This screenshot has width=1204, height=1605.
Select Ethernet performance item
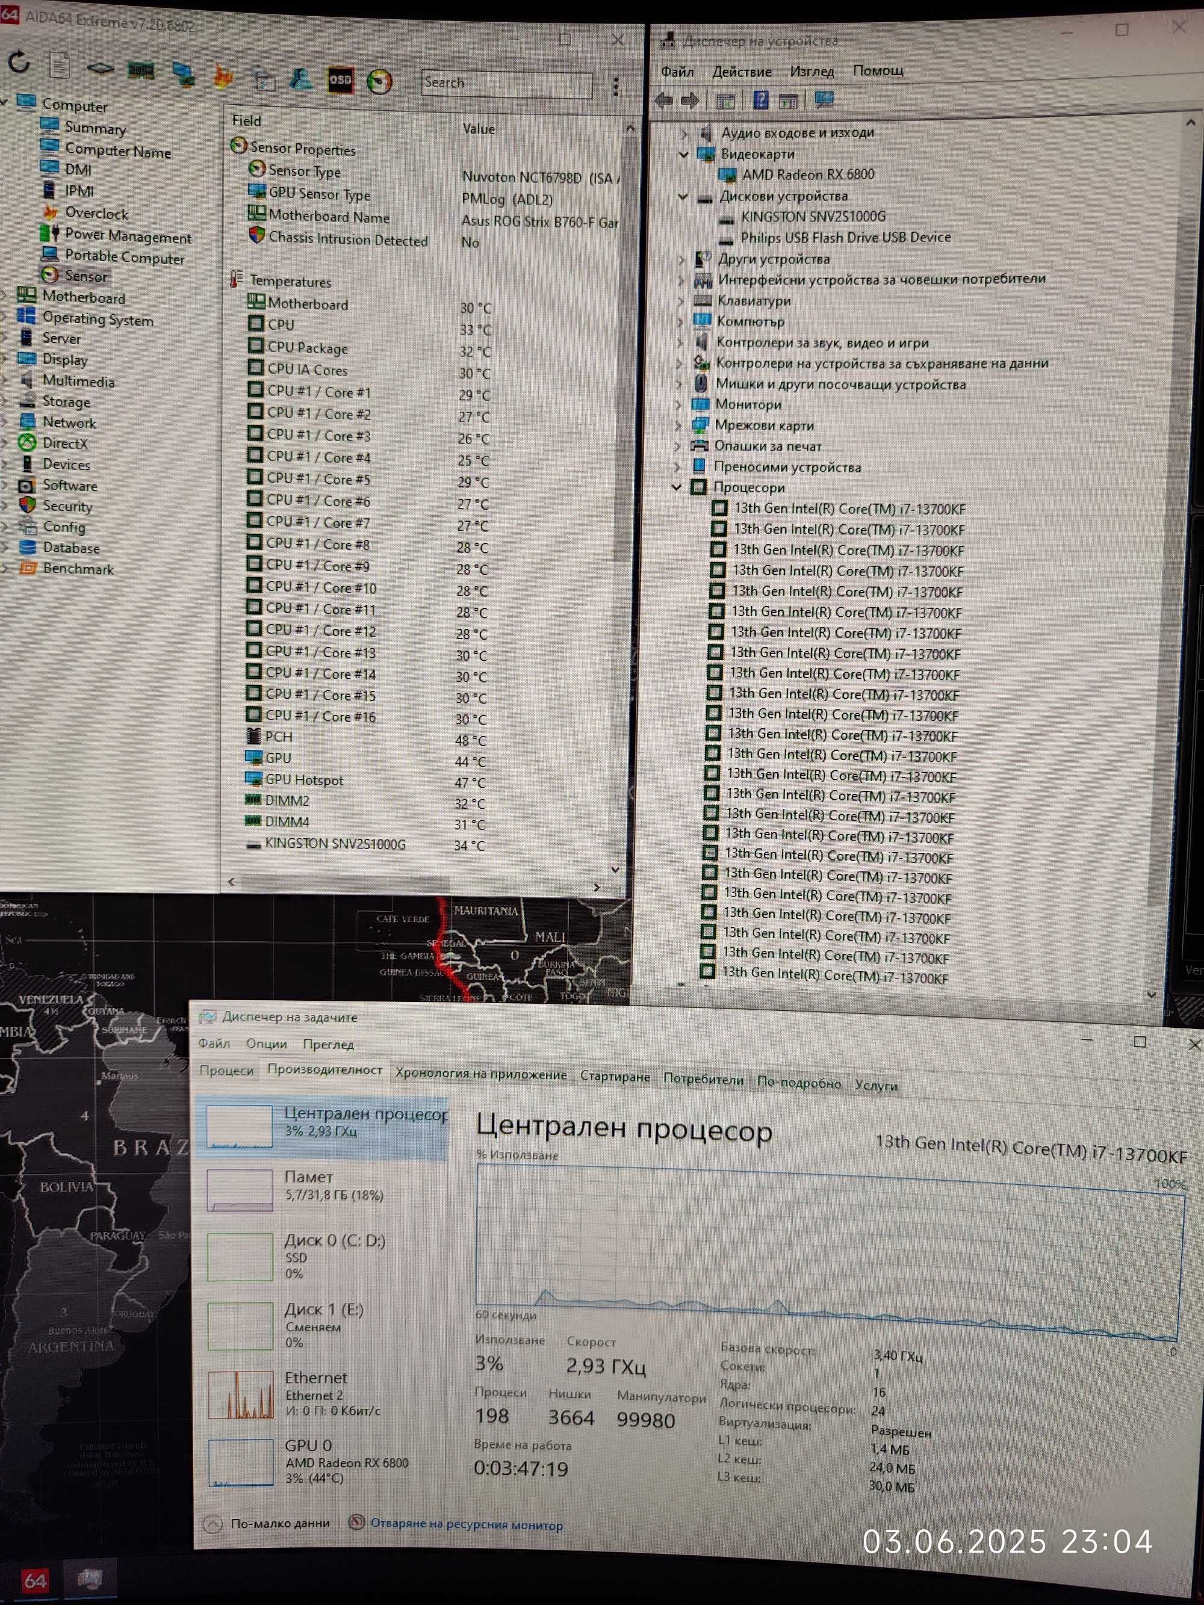pos(323,1394)
